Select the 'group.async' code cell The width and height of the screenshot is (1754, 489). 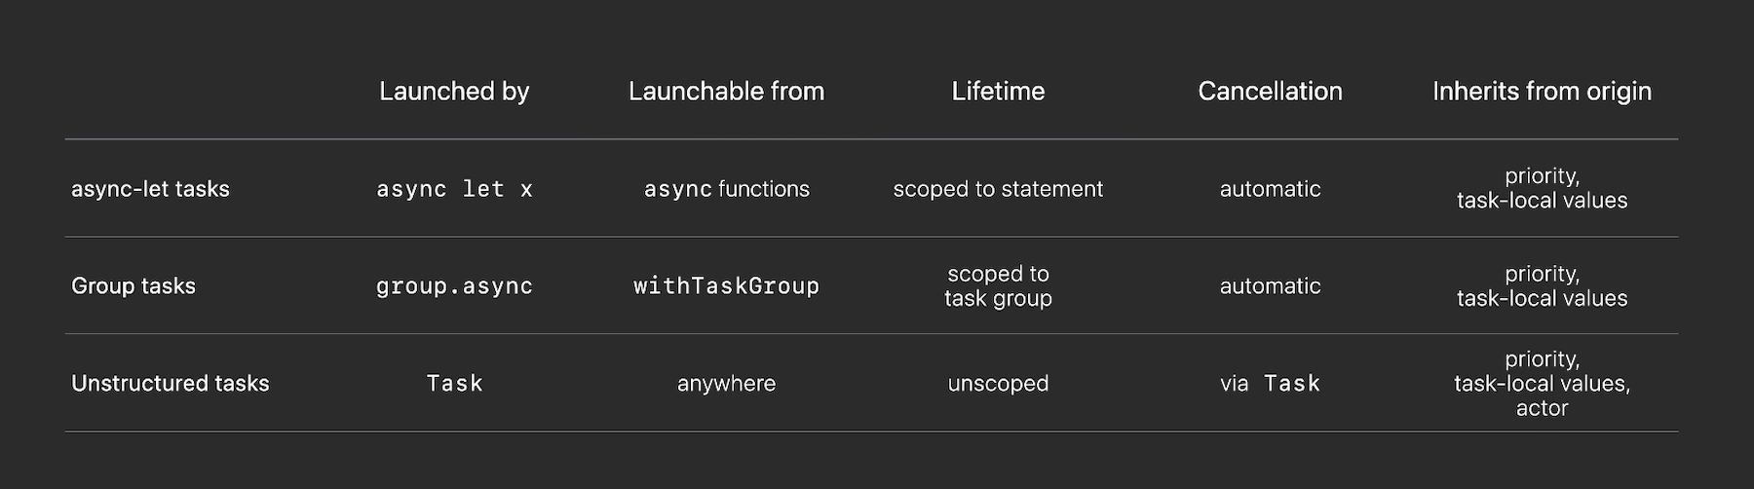point(454,286)
